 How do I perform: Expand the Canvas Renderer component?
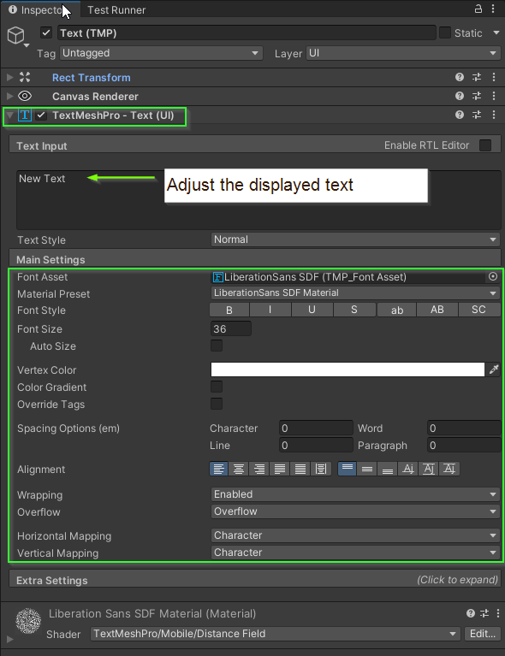(9, 96)
